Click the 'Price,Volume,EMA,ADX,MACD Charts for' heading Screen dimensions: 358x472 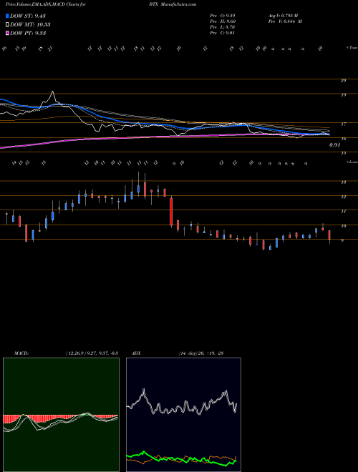[47, 4]
